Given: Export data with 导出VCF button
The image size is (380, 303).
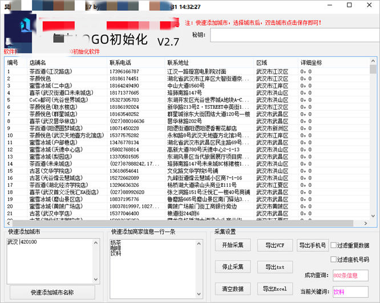Looking at the screenshot, I should click(x=275, y=245).
